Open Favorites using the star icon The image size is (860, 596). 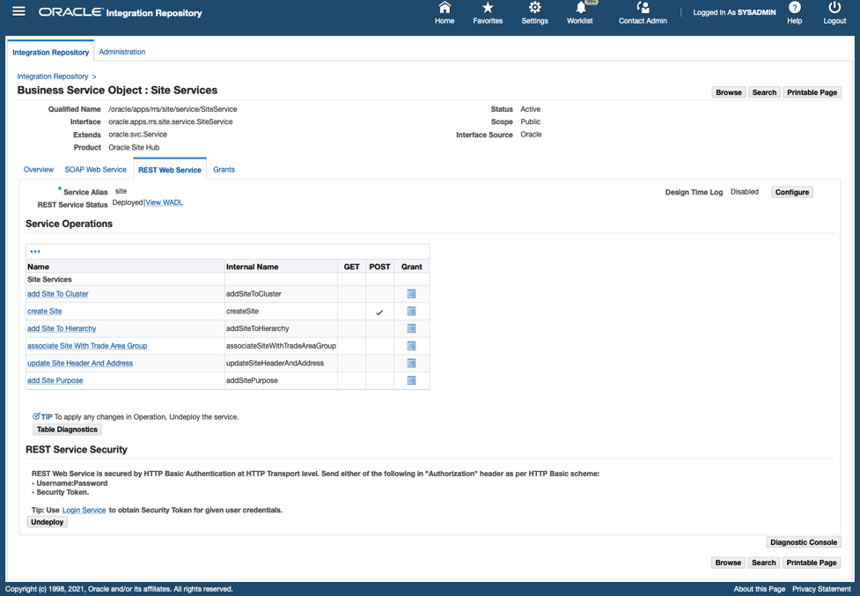[x=488, y=12]
